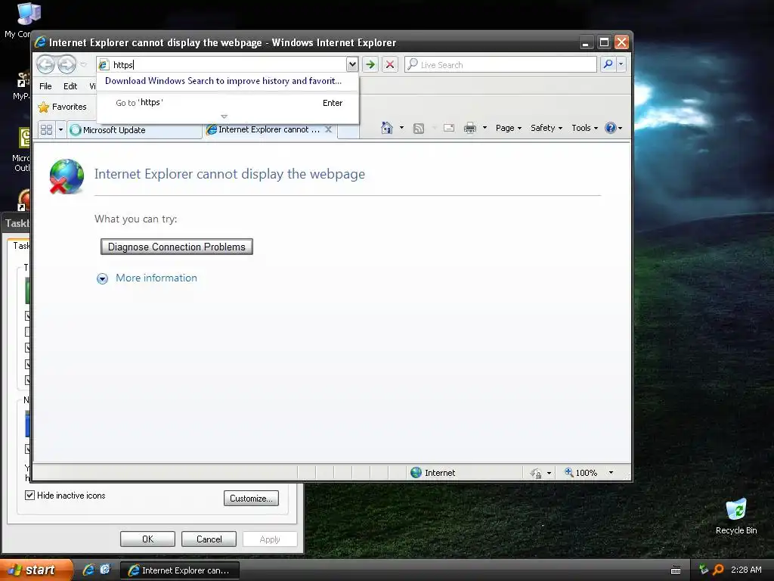Click the RSS feeds icon

[x=419, y=129]
